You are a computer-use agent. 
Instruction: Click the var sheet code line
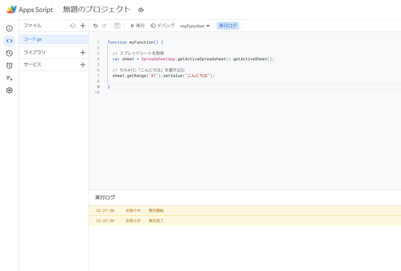pos(193,59)
